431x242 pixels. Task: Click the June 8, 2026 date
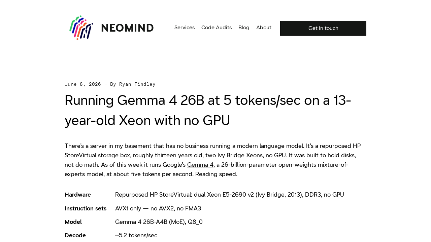tap(83, 84)
